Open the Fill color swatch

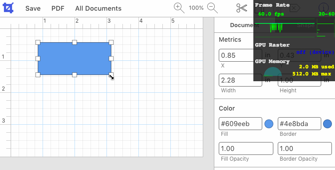click(269, 124)
